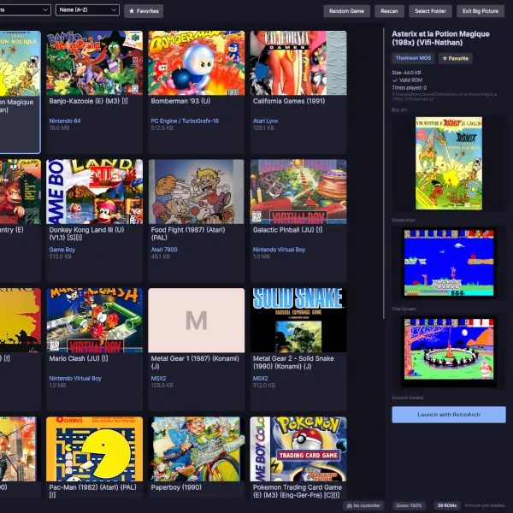Open the Asterix box art image in details

pos(449,163)
